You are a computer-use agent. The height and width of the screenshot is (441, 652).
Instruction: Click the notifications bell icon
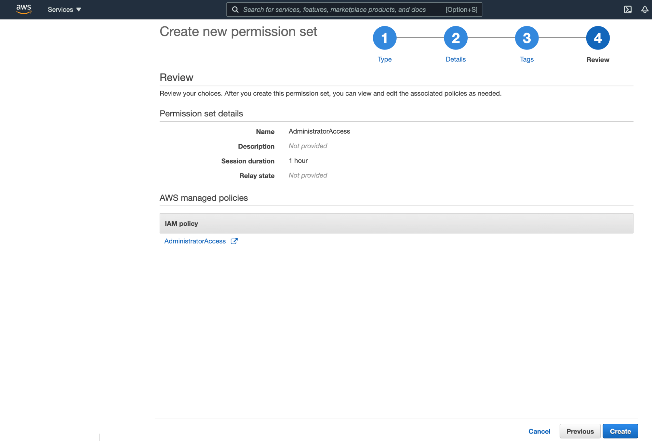(x=644, y=9)
